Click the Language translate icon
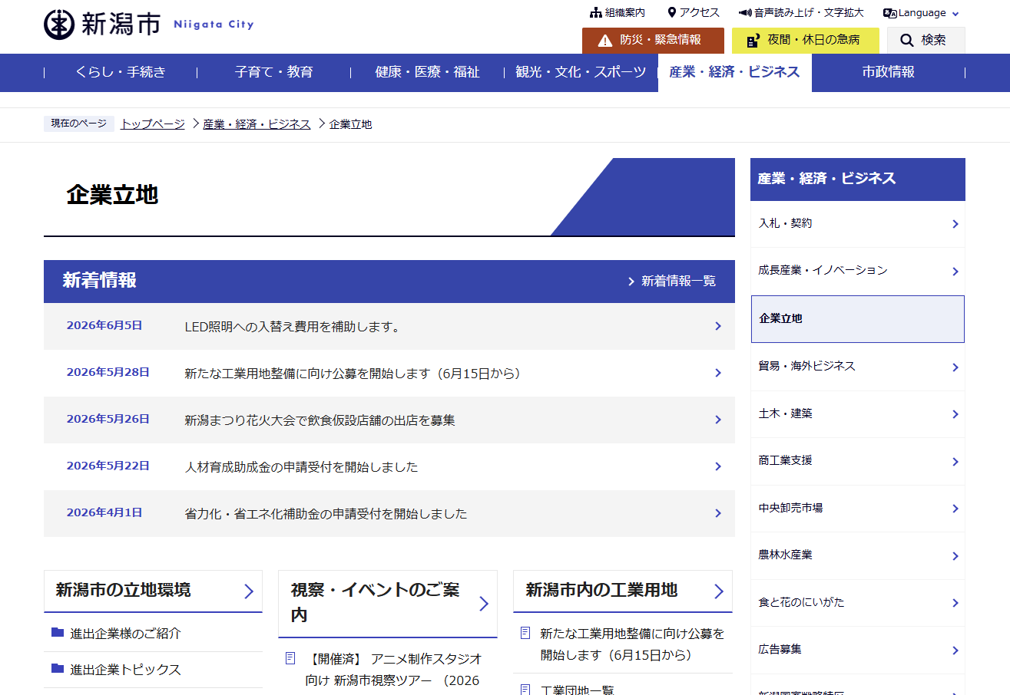 890,13
